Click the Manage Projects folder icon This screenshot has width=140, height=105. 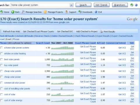tap(45, 12)
